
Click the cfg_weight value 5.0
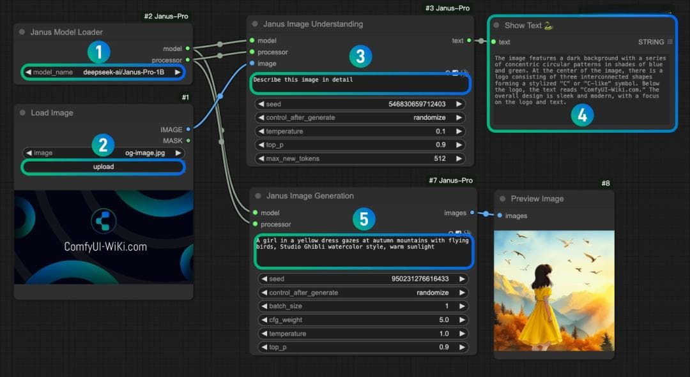coord(444,320)
